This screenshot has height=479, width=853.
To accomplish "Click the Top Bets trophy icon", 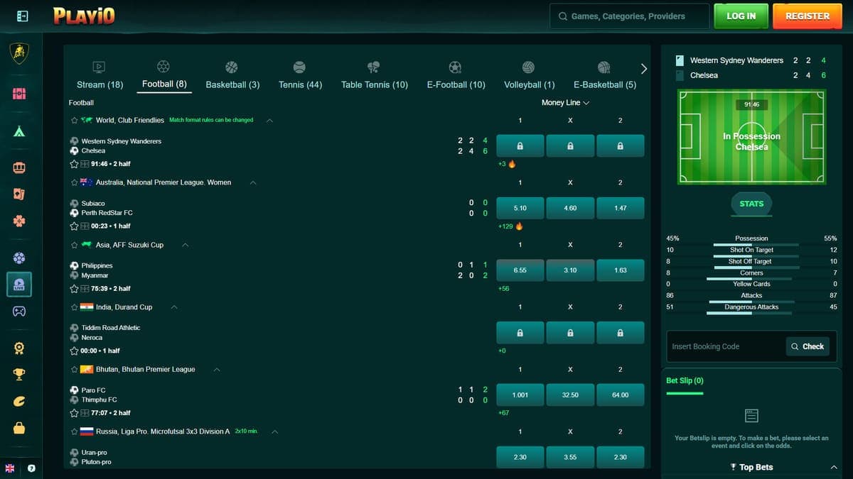I will (x=733, y=467).
